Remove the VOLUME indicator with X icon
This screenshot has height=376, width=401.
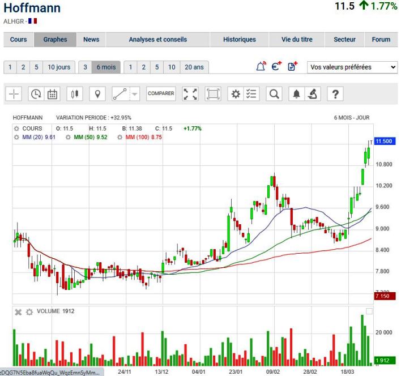pos(18,312)
